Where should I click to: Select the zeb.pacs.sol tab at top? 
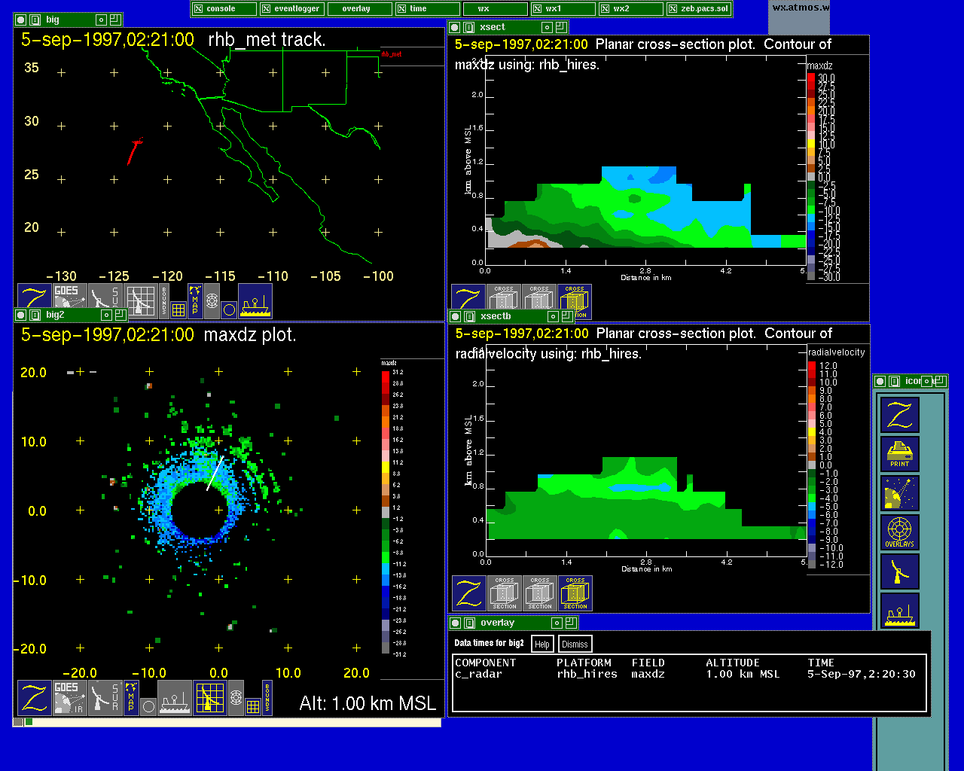click(699, 9)
